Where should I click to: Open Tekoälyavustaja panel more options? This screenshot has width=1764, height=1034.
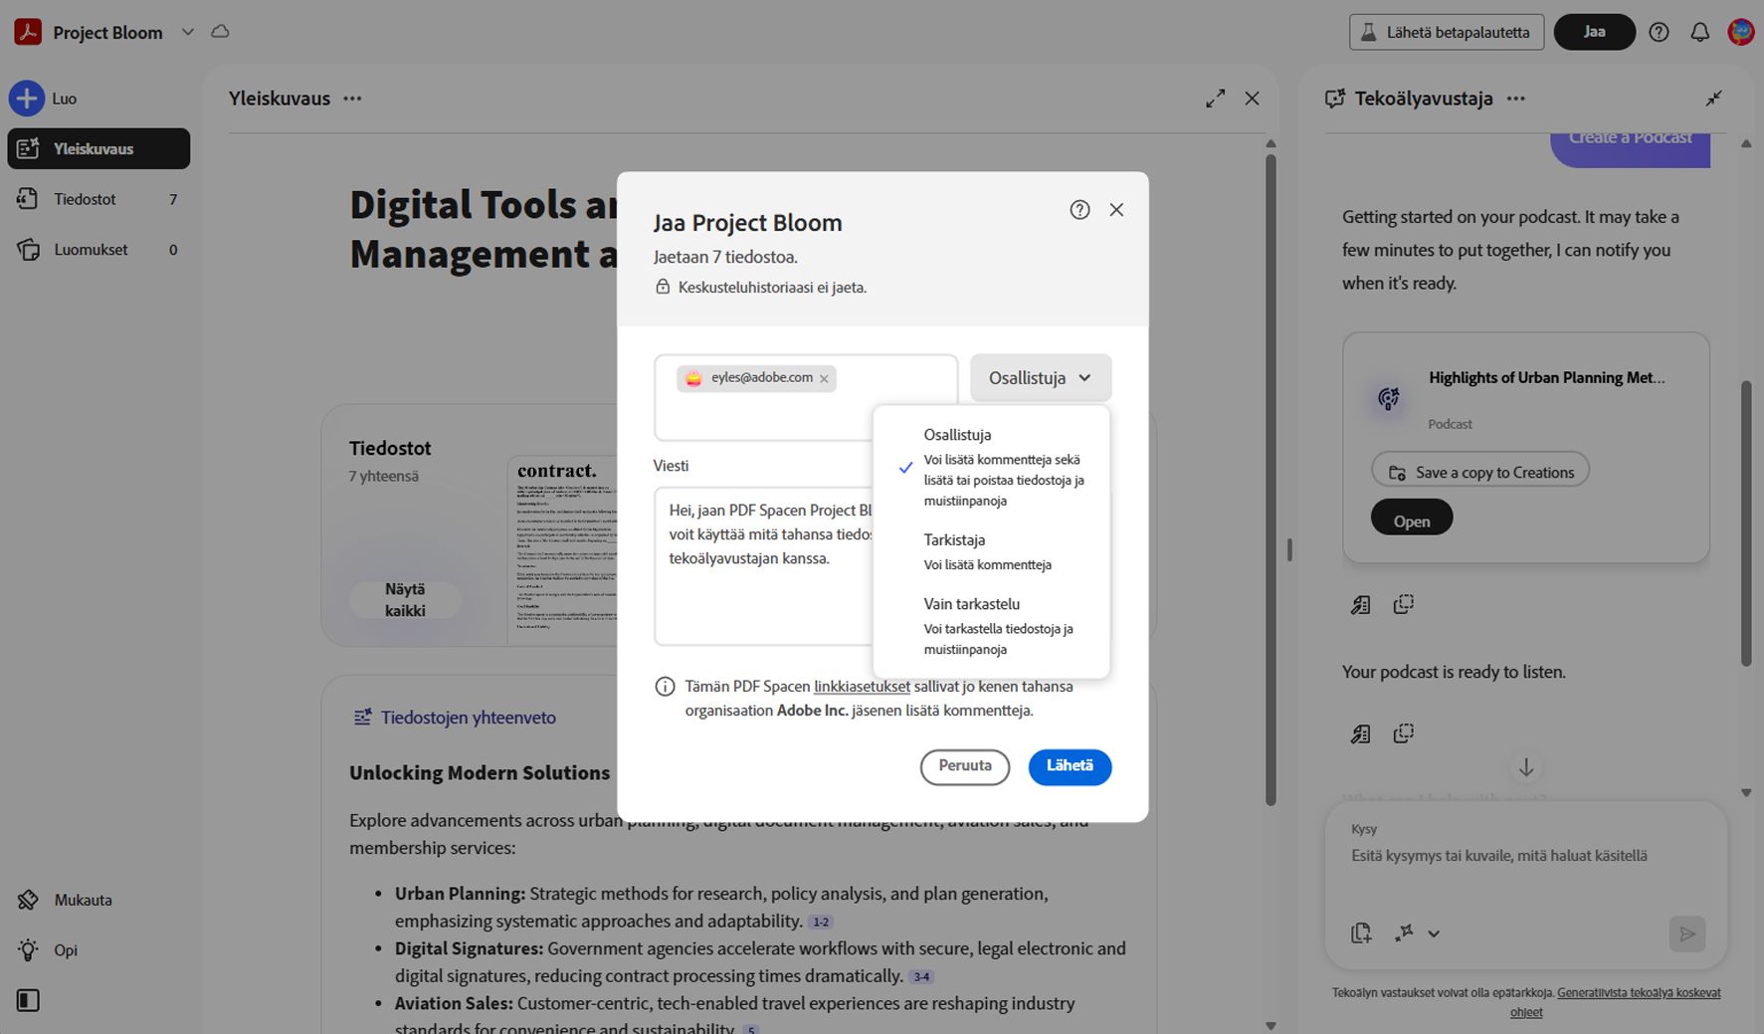click(x=1515, y=99)
